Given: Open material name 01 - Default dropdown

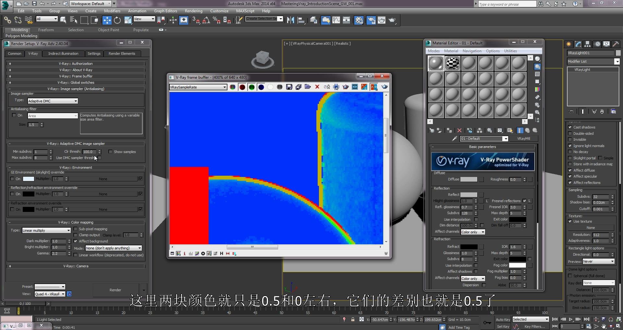Looking at the screenshot, I should pos(484,139).
